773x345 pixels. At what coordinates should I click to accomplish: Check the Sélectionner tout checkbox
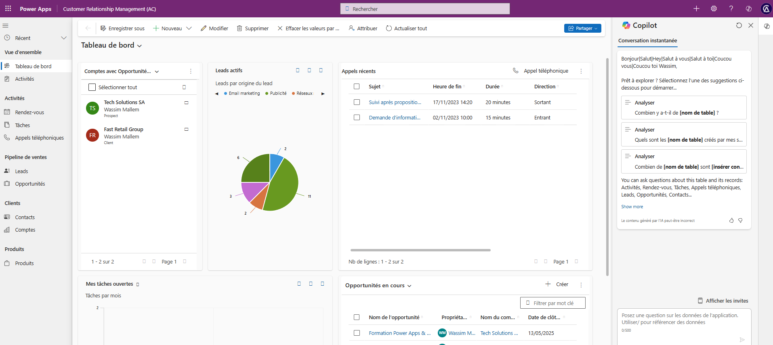point(92,87)
